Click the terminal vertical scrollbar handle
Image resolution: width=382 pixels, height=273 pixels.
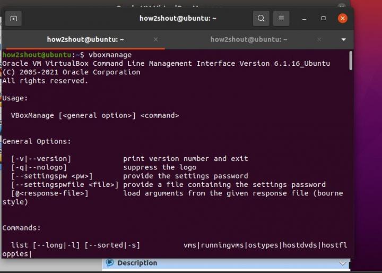[x=351, y=60]
